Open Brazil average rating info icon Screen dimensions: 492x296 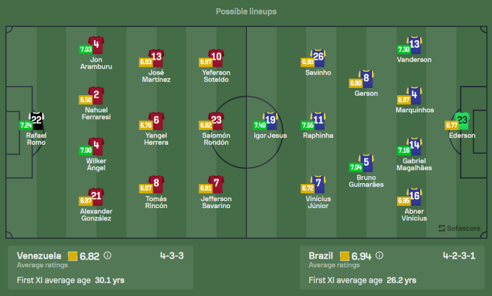tap(379, 256)
